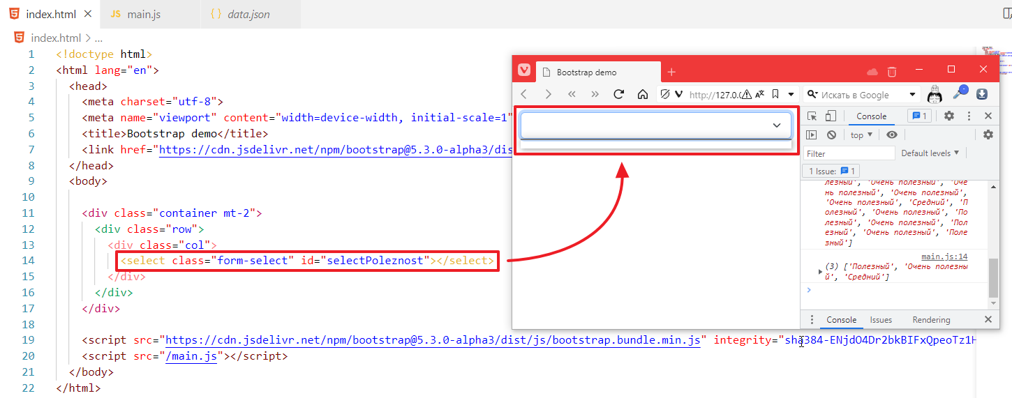Open the main.js:14 source link
Image resolution: width=1012 pixels, height=398 pixels.
pyautogui.click(x=944, y=257)
